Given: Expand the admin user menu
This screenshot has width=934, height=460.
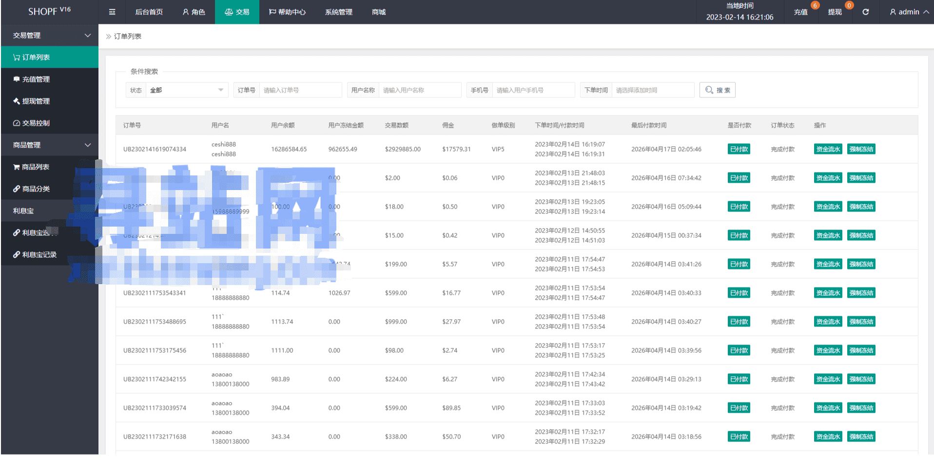Looking at the screenshot, I should coord(909,12).
